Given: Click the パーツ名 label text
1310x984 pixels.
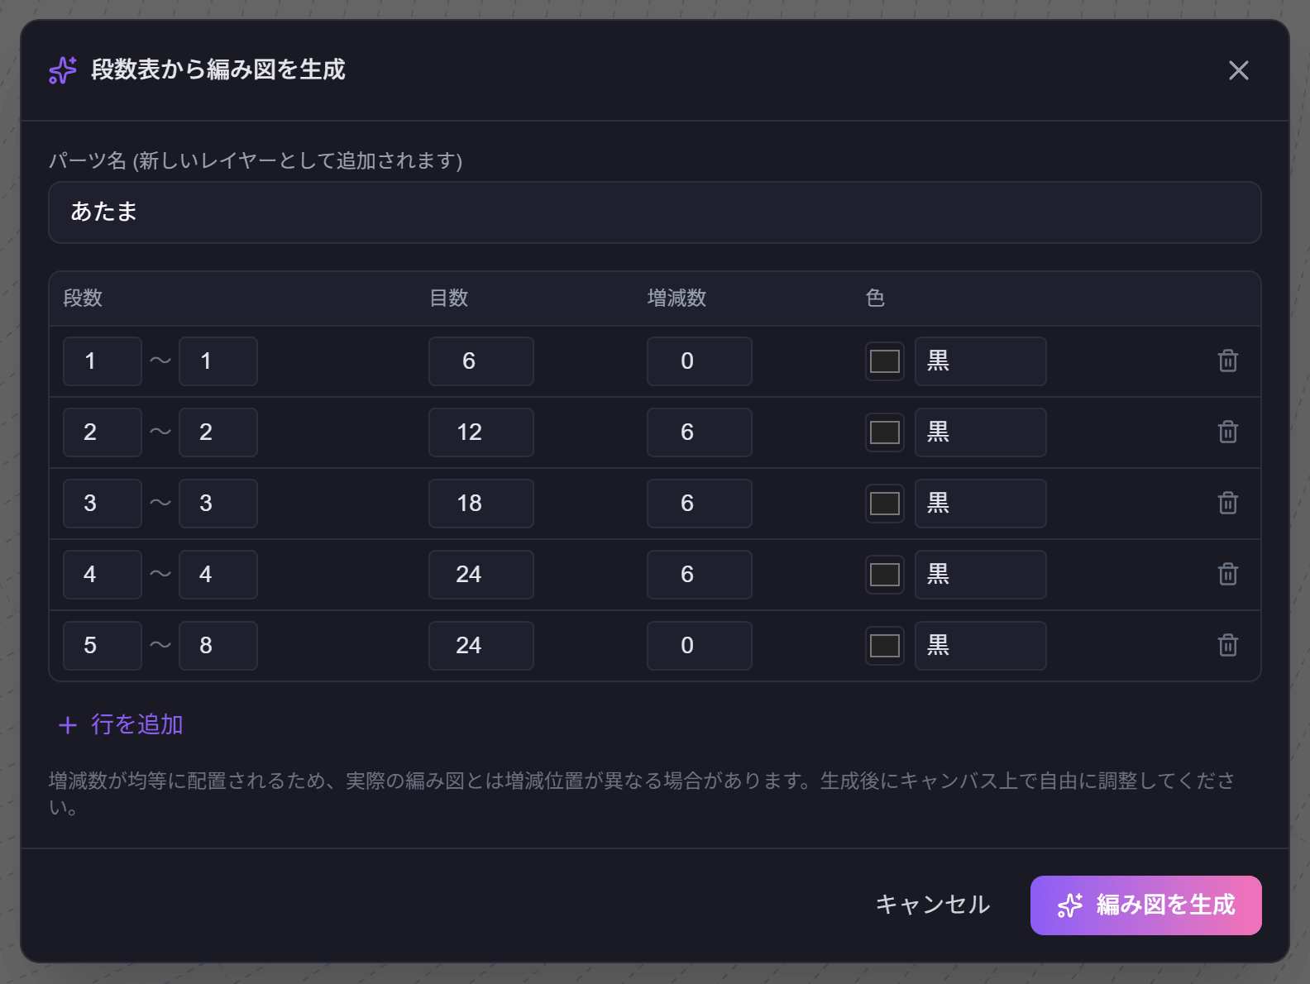Looking at the screenshot, I should [256, 160].
